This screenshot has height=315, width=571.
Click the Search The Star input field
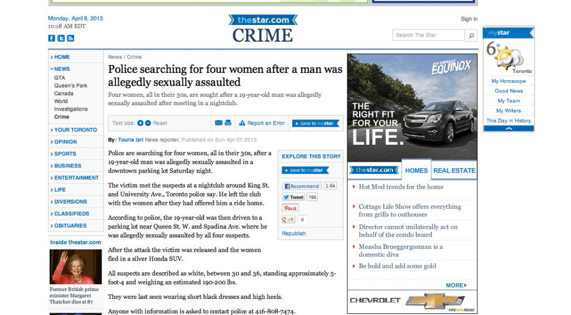428,36
